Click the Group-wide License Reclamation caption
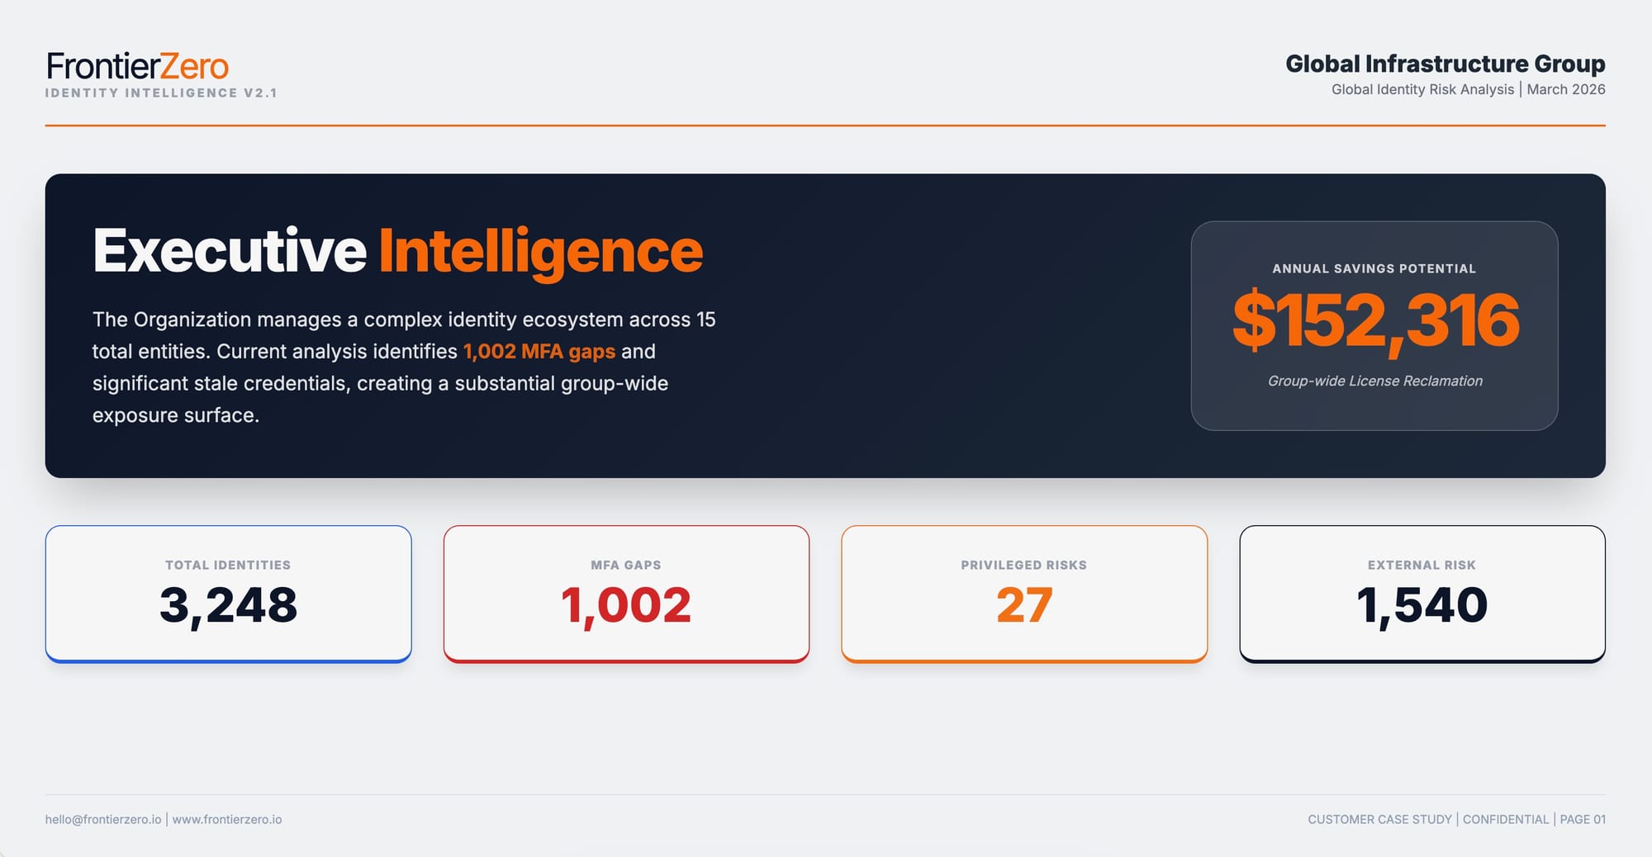The width and height of the screenshot is (1652, 857). tap(1374, 381)
